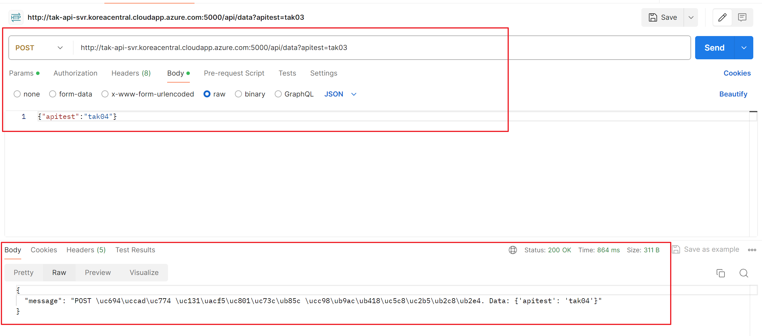Search the response with the magnifier icon
The height and width of the screenshot is (336, 762).
tap(743, 273)
